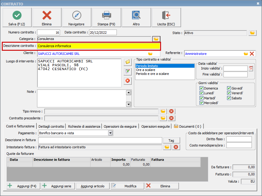The image size is (262, 196).
Task: Click the Aggiungi articolo button
Action: pos(93,186)
